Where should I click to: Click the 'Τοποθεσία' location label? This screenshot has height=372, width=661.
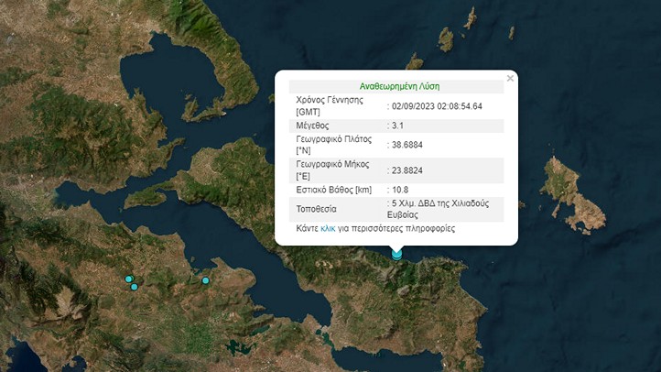click(x=316, y=209)
